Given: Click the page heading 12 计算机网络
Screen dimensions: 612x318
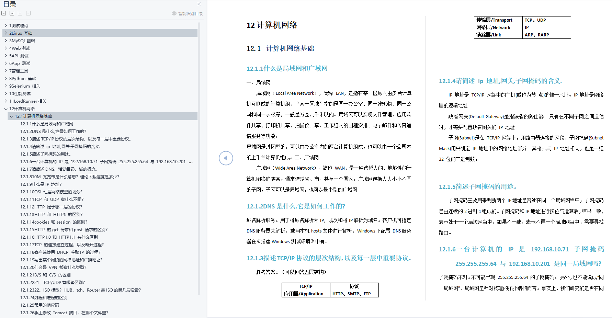Looking at the screenshot, I should point(272,25).
